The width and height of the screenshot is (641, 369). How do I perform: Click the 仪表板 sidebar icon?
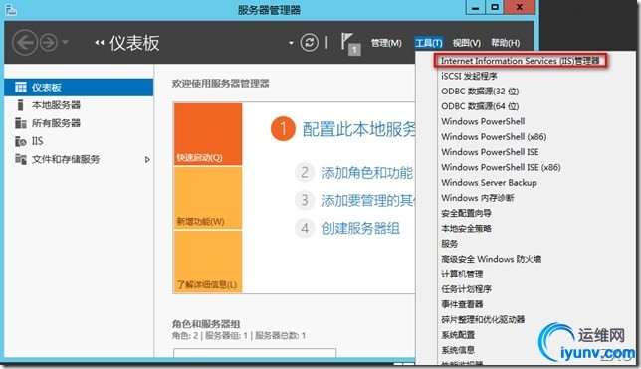pos(21,88)
